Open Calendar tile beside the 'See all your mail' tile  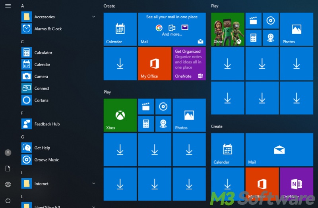(x=120, y=29)
